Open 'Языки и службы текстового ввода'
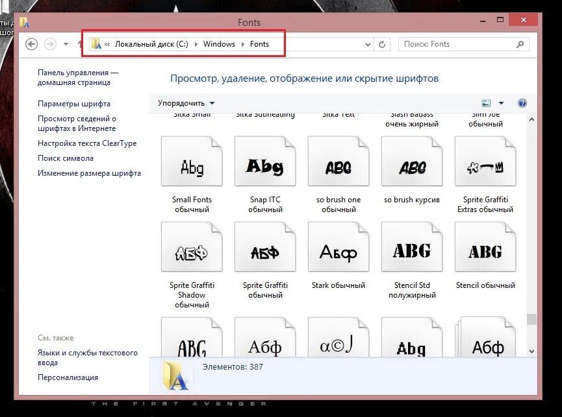 click(x=88, y=357)
